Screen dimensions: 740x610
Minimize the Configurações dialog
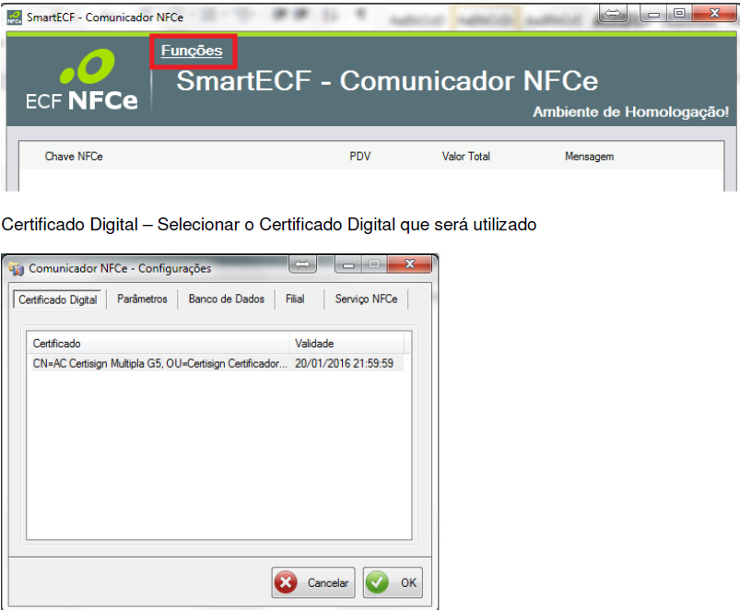[x=348, y=264]
